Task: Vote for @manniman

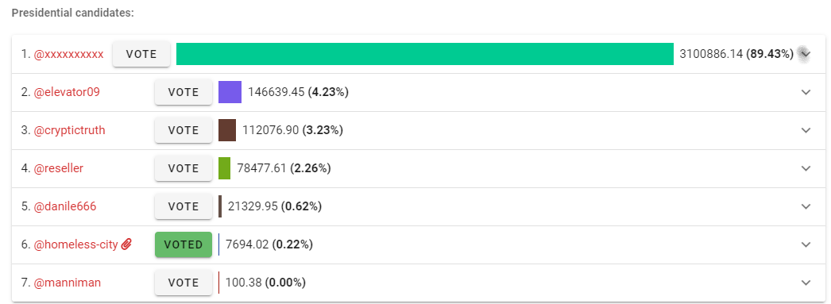Action: click(x=184, y=283)
